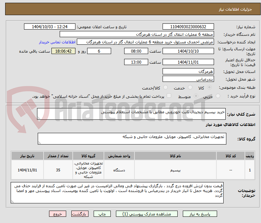Open مشاهده مدارک پیوستی (1) button

tap(147, 214)
